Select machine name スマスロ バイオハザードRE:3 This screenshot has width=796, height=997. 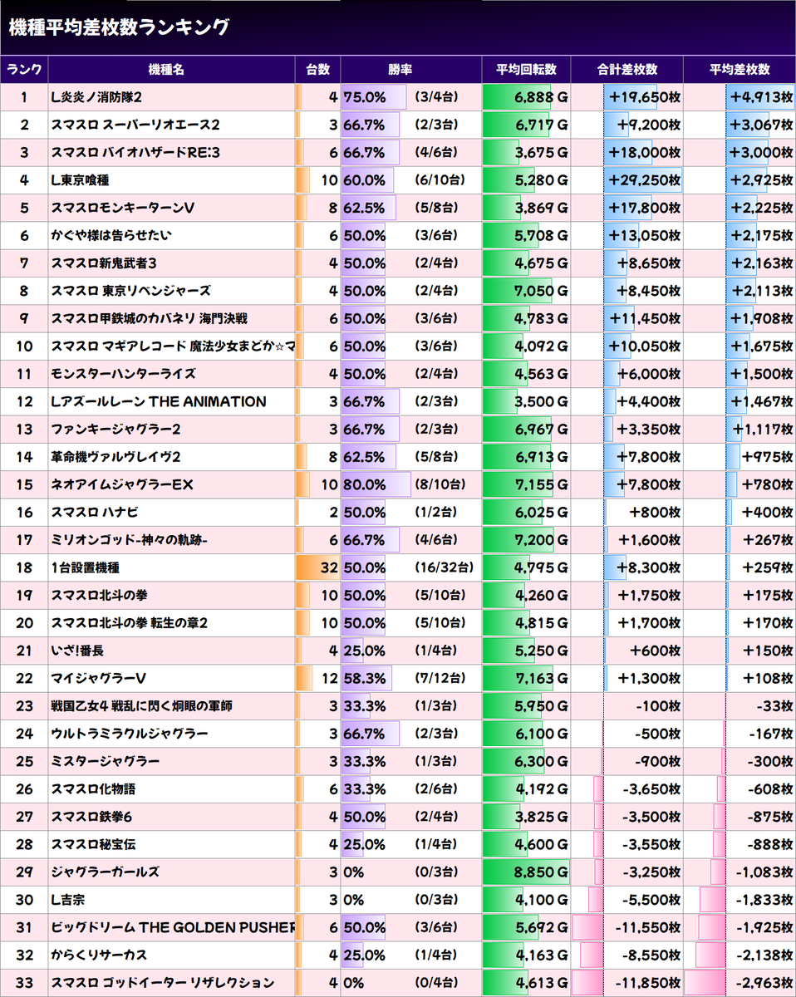(135, 153)
